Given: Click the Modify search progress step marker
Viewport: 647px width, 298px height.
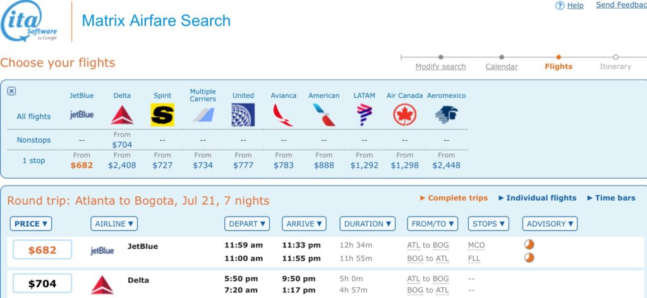Looking at the screenshot, I should (x=440, y=57).
